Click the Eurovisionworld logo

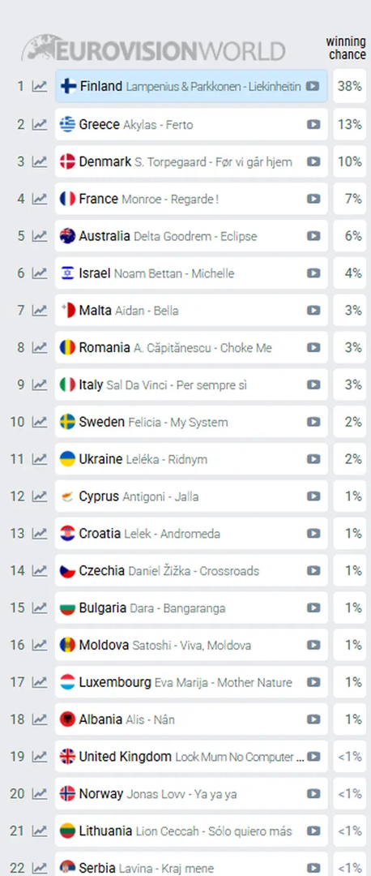(153, 49)
